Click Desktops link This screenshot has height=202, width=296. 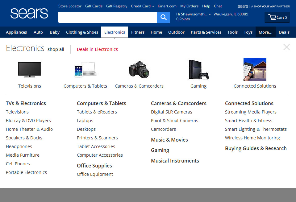pos(86,129)
